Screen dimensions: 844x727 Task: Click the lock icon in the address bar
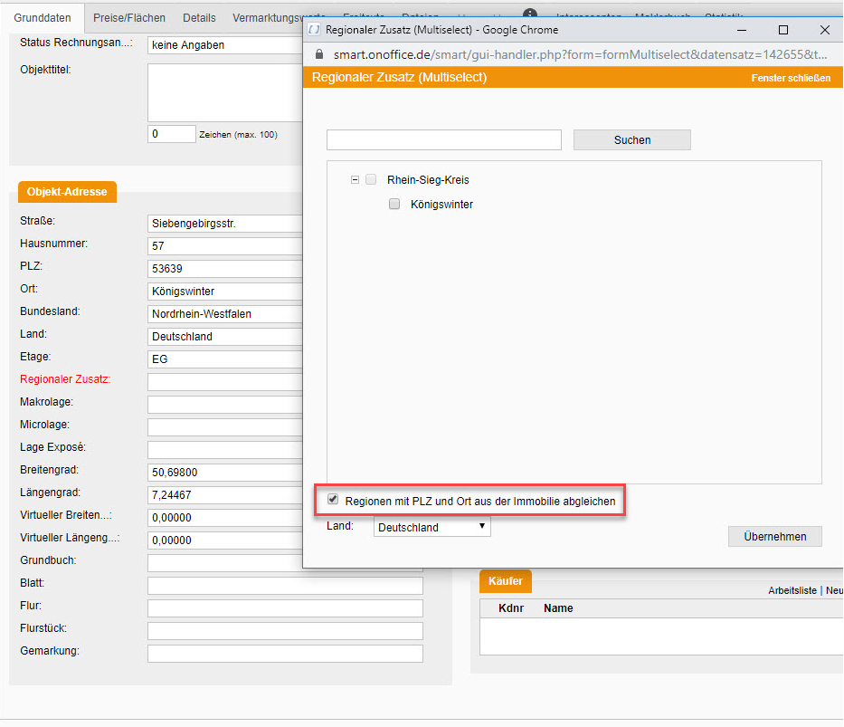317,54
